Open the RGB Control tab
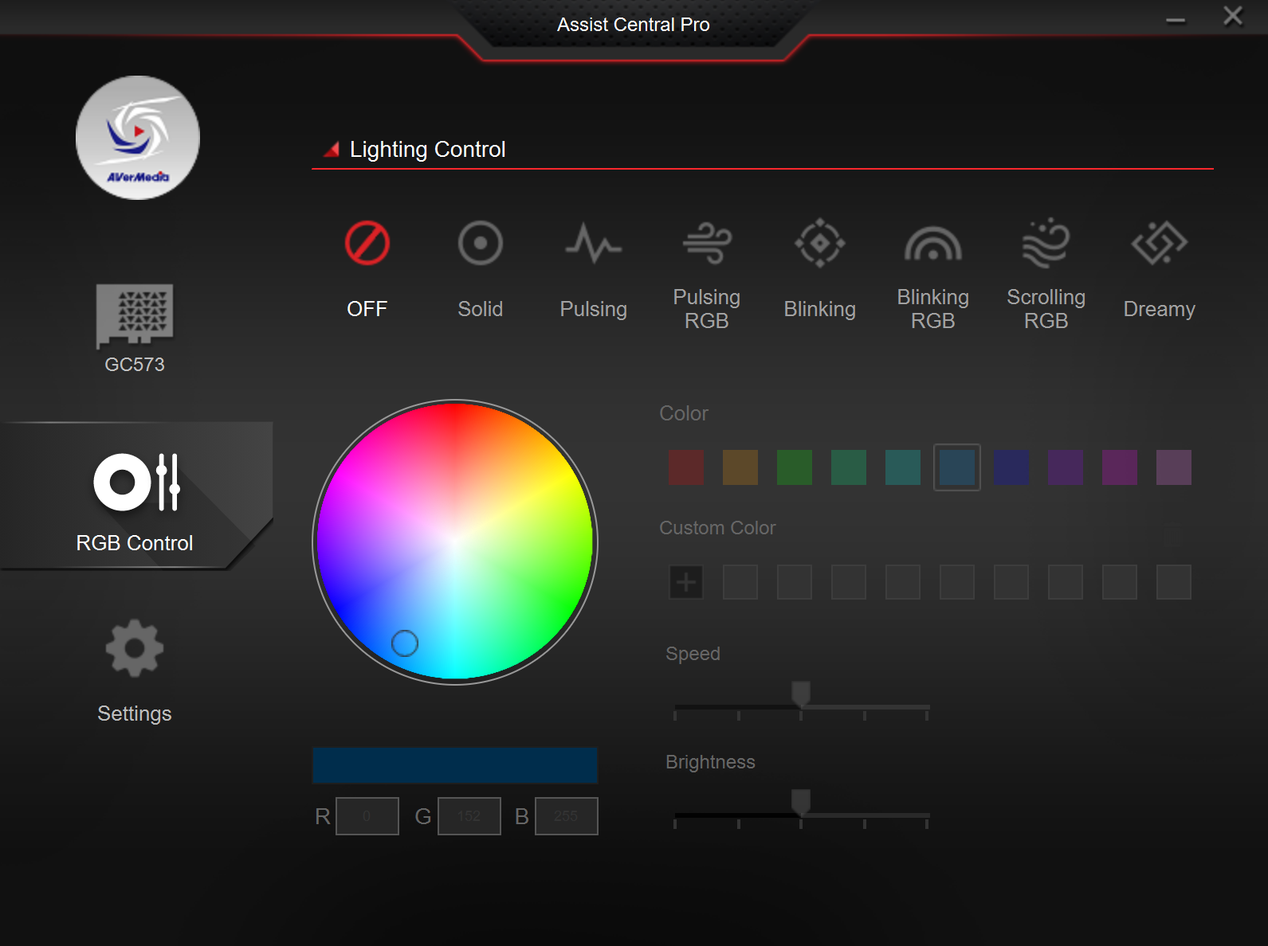The width and height of the screenshot is (1268, 946). coord(135,497)
